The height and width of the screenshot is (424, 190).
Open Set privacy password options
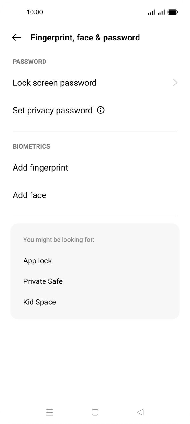(52, 110)
